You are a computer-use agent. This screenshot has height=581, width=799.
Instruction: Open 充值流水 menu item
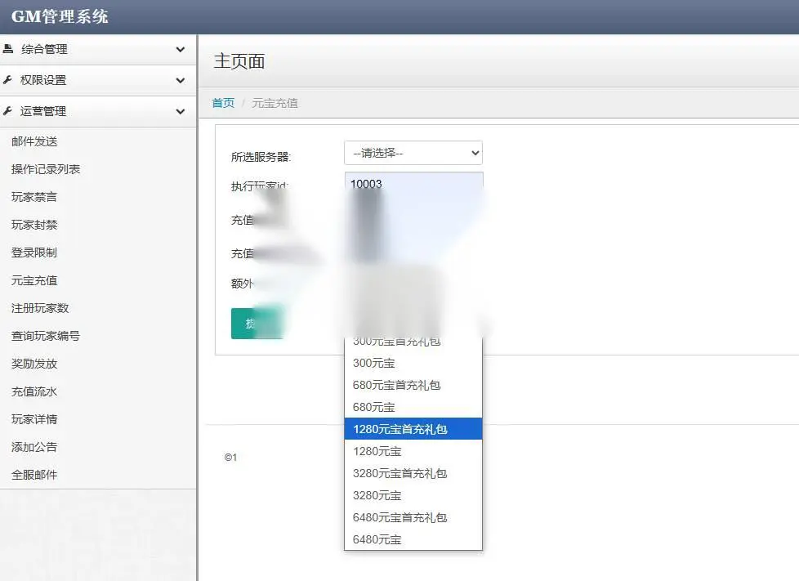point(34,391)
